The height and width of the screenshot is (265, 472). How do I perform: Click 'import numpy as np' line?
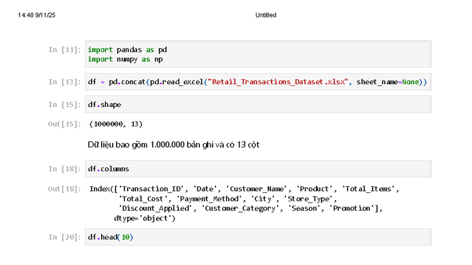click(x=125, y=59)
